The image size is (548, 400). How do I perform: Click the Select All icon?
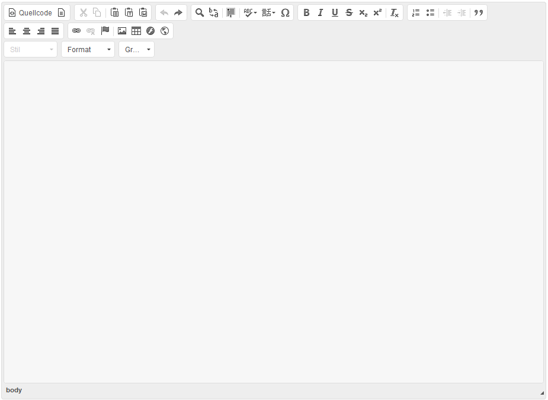(230, 12)
